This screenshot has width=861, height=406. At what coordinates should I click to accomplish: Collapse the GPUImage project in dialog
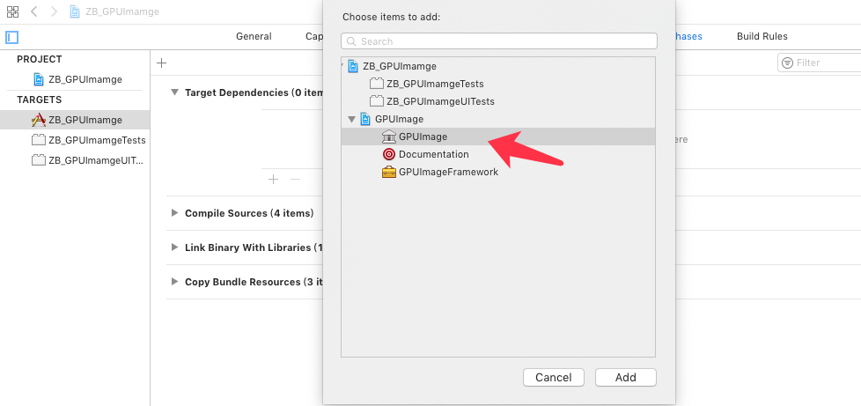click(352, 119)
